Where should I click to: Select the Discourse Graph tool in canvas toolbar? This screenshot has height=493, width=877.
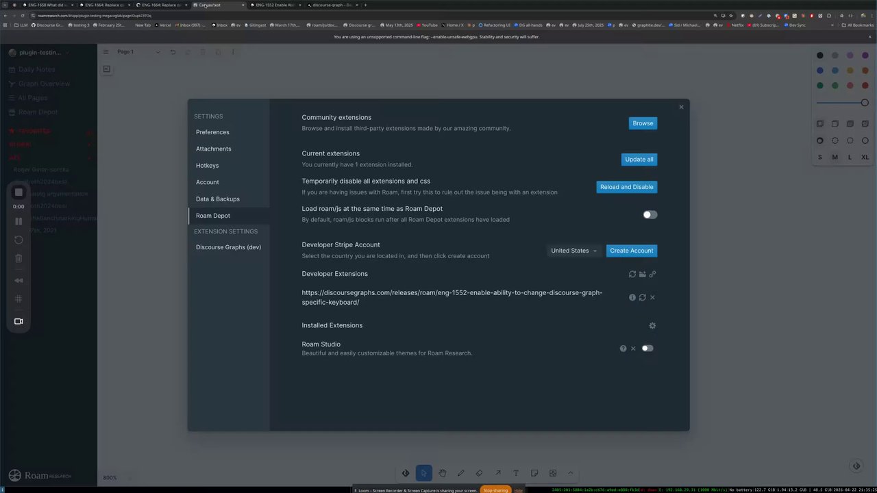[x=406, y=473]
